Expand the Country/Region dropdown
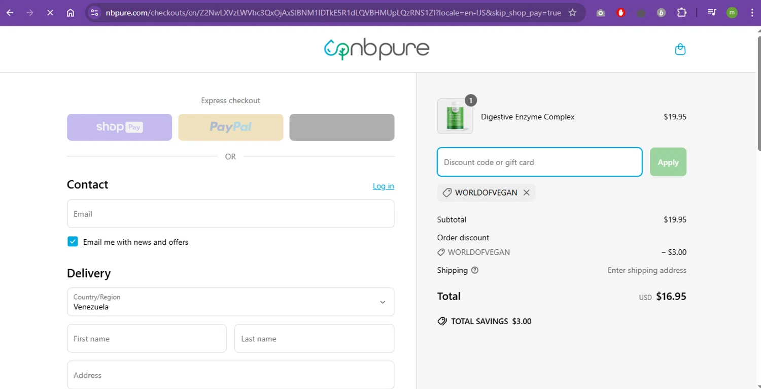The image size is (761, 389). tap(230, 302)
